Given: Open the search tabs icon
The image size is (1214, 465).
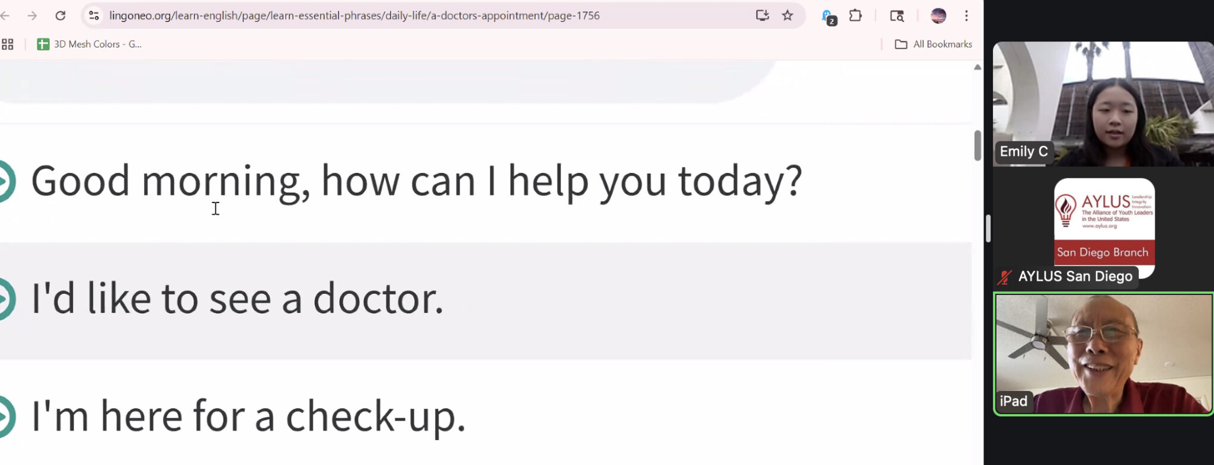Looking at the screenshot, I should point(897,15).
